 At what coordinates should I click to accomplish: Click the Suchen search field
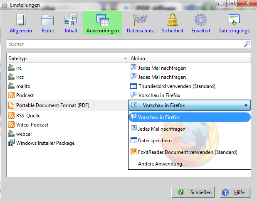[128, 44]
